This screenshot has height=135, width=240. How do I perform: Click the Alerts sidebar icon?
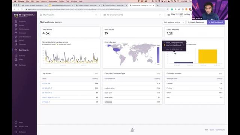[16, 40]
